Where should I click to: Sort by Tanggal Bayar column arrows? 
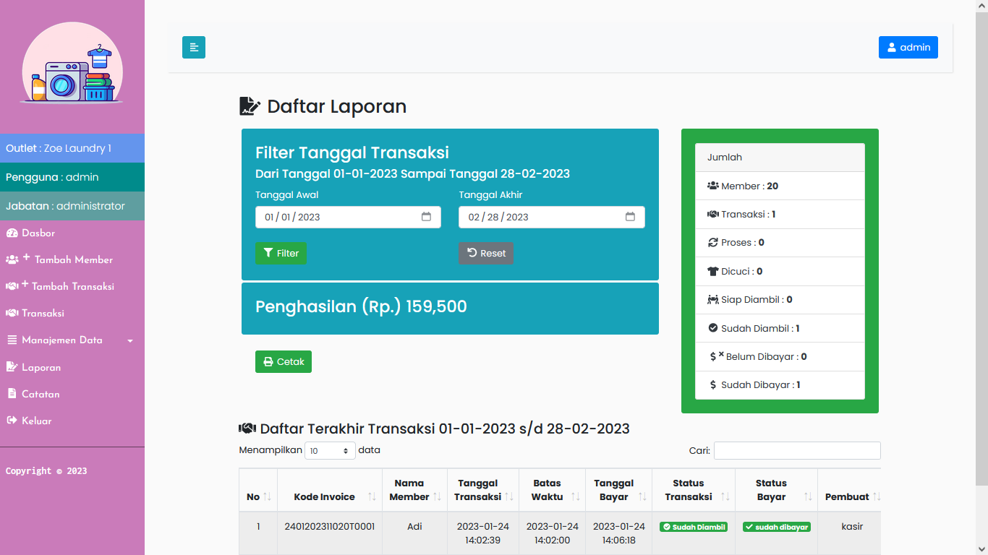644,496
